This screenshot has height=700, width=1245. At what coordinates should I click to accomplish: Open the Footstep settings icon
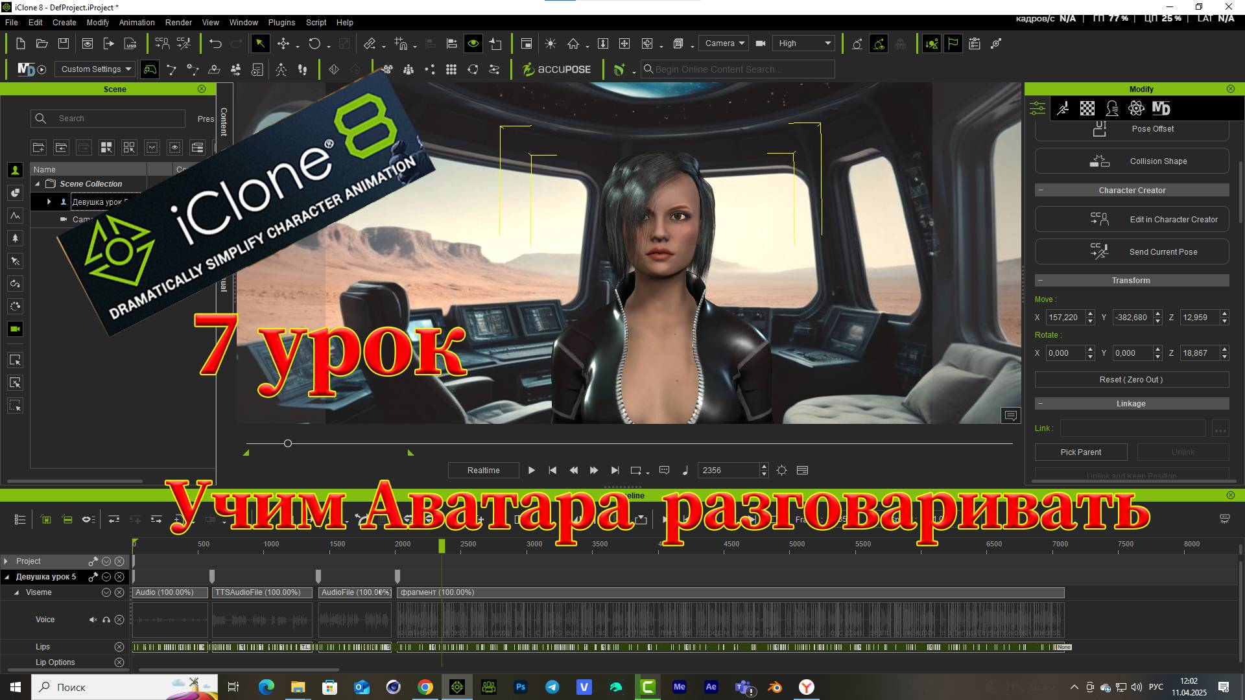(x=302, y=69)
